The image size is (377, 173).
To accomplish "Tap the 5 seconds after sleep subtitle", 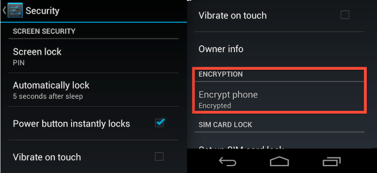I will 48,96.
